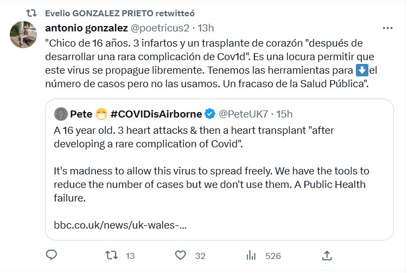Open the bbc.co.uk news link

(x=120, y=225)
